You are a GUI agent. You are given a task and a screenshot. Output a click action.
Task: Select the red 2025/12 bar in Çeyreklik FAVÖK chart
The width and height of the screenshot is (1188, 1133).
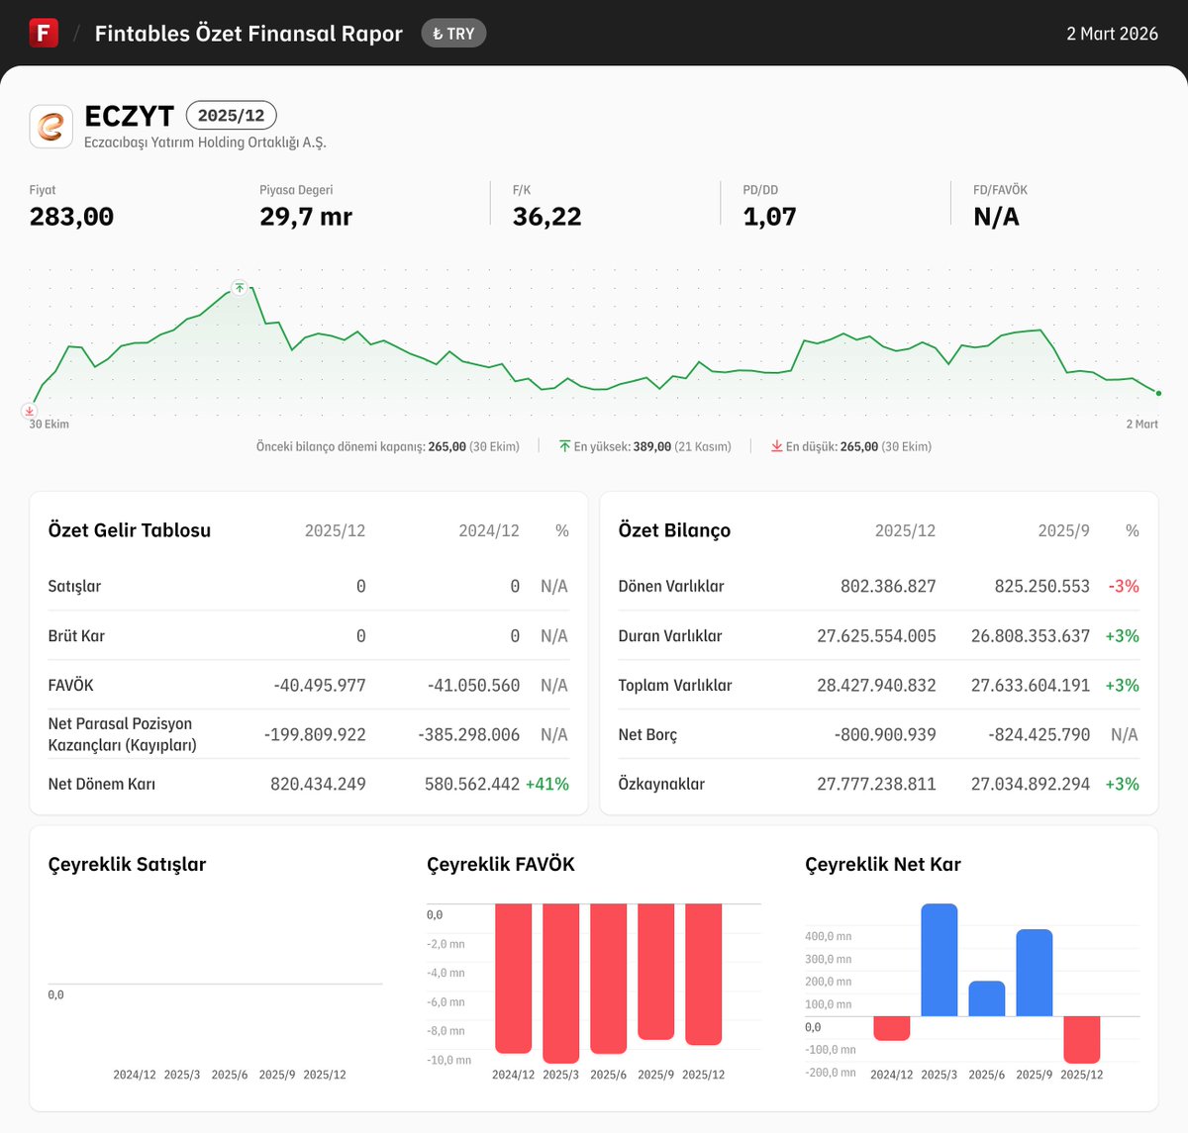point(703,975)
